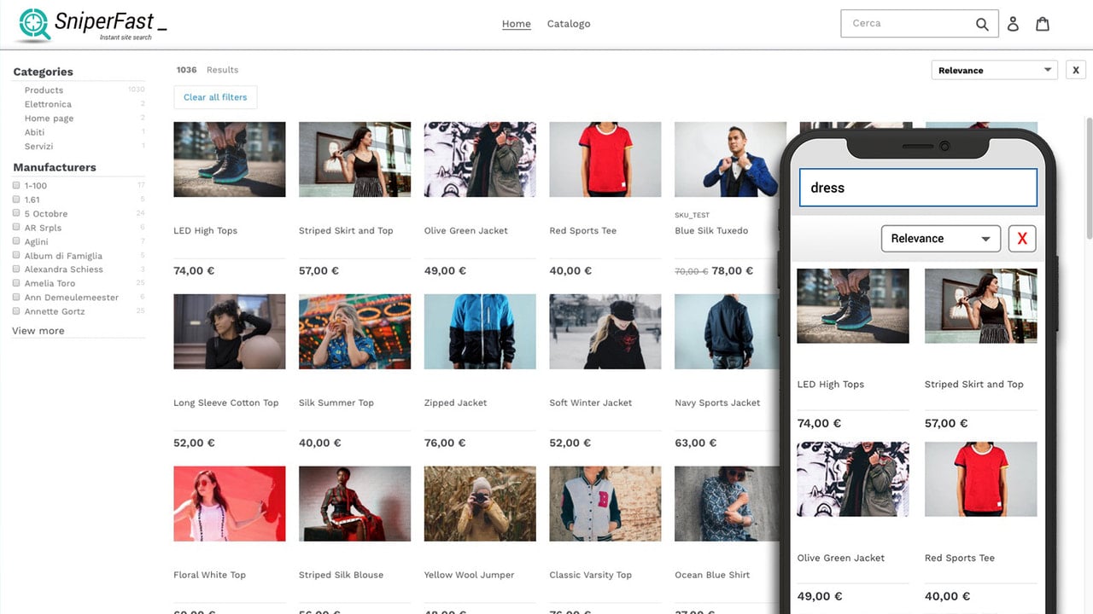Click the dress search field on phone

pyautogui.click(x=918, y=188)
